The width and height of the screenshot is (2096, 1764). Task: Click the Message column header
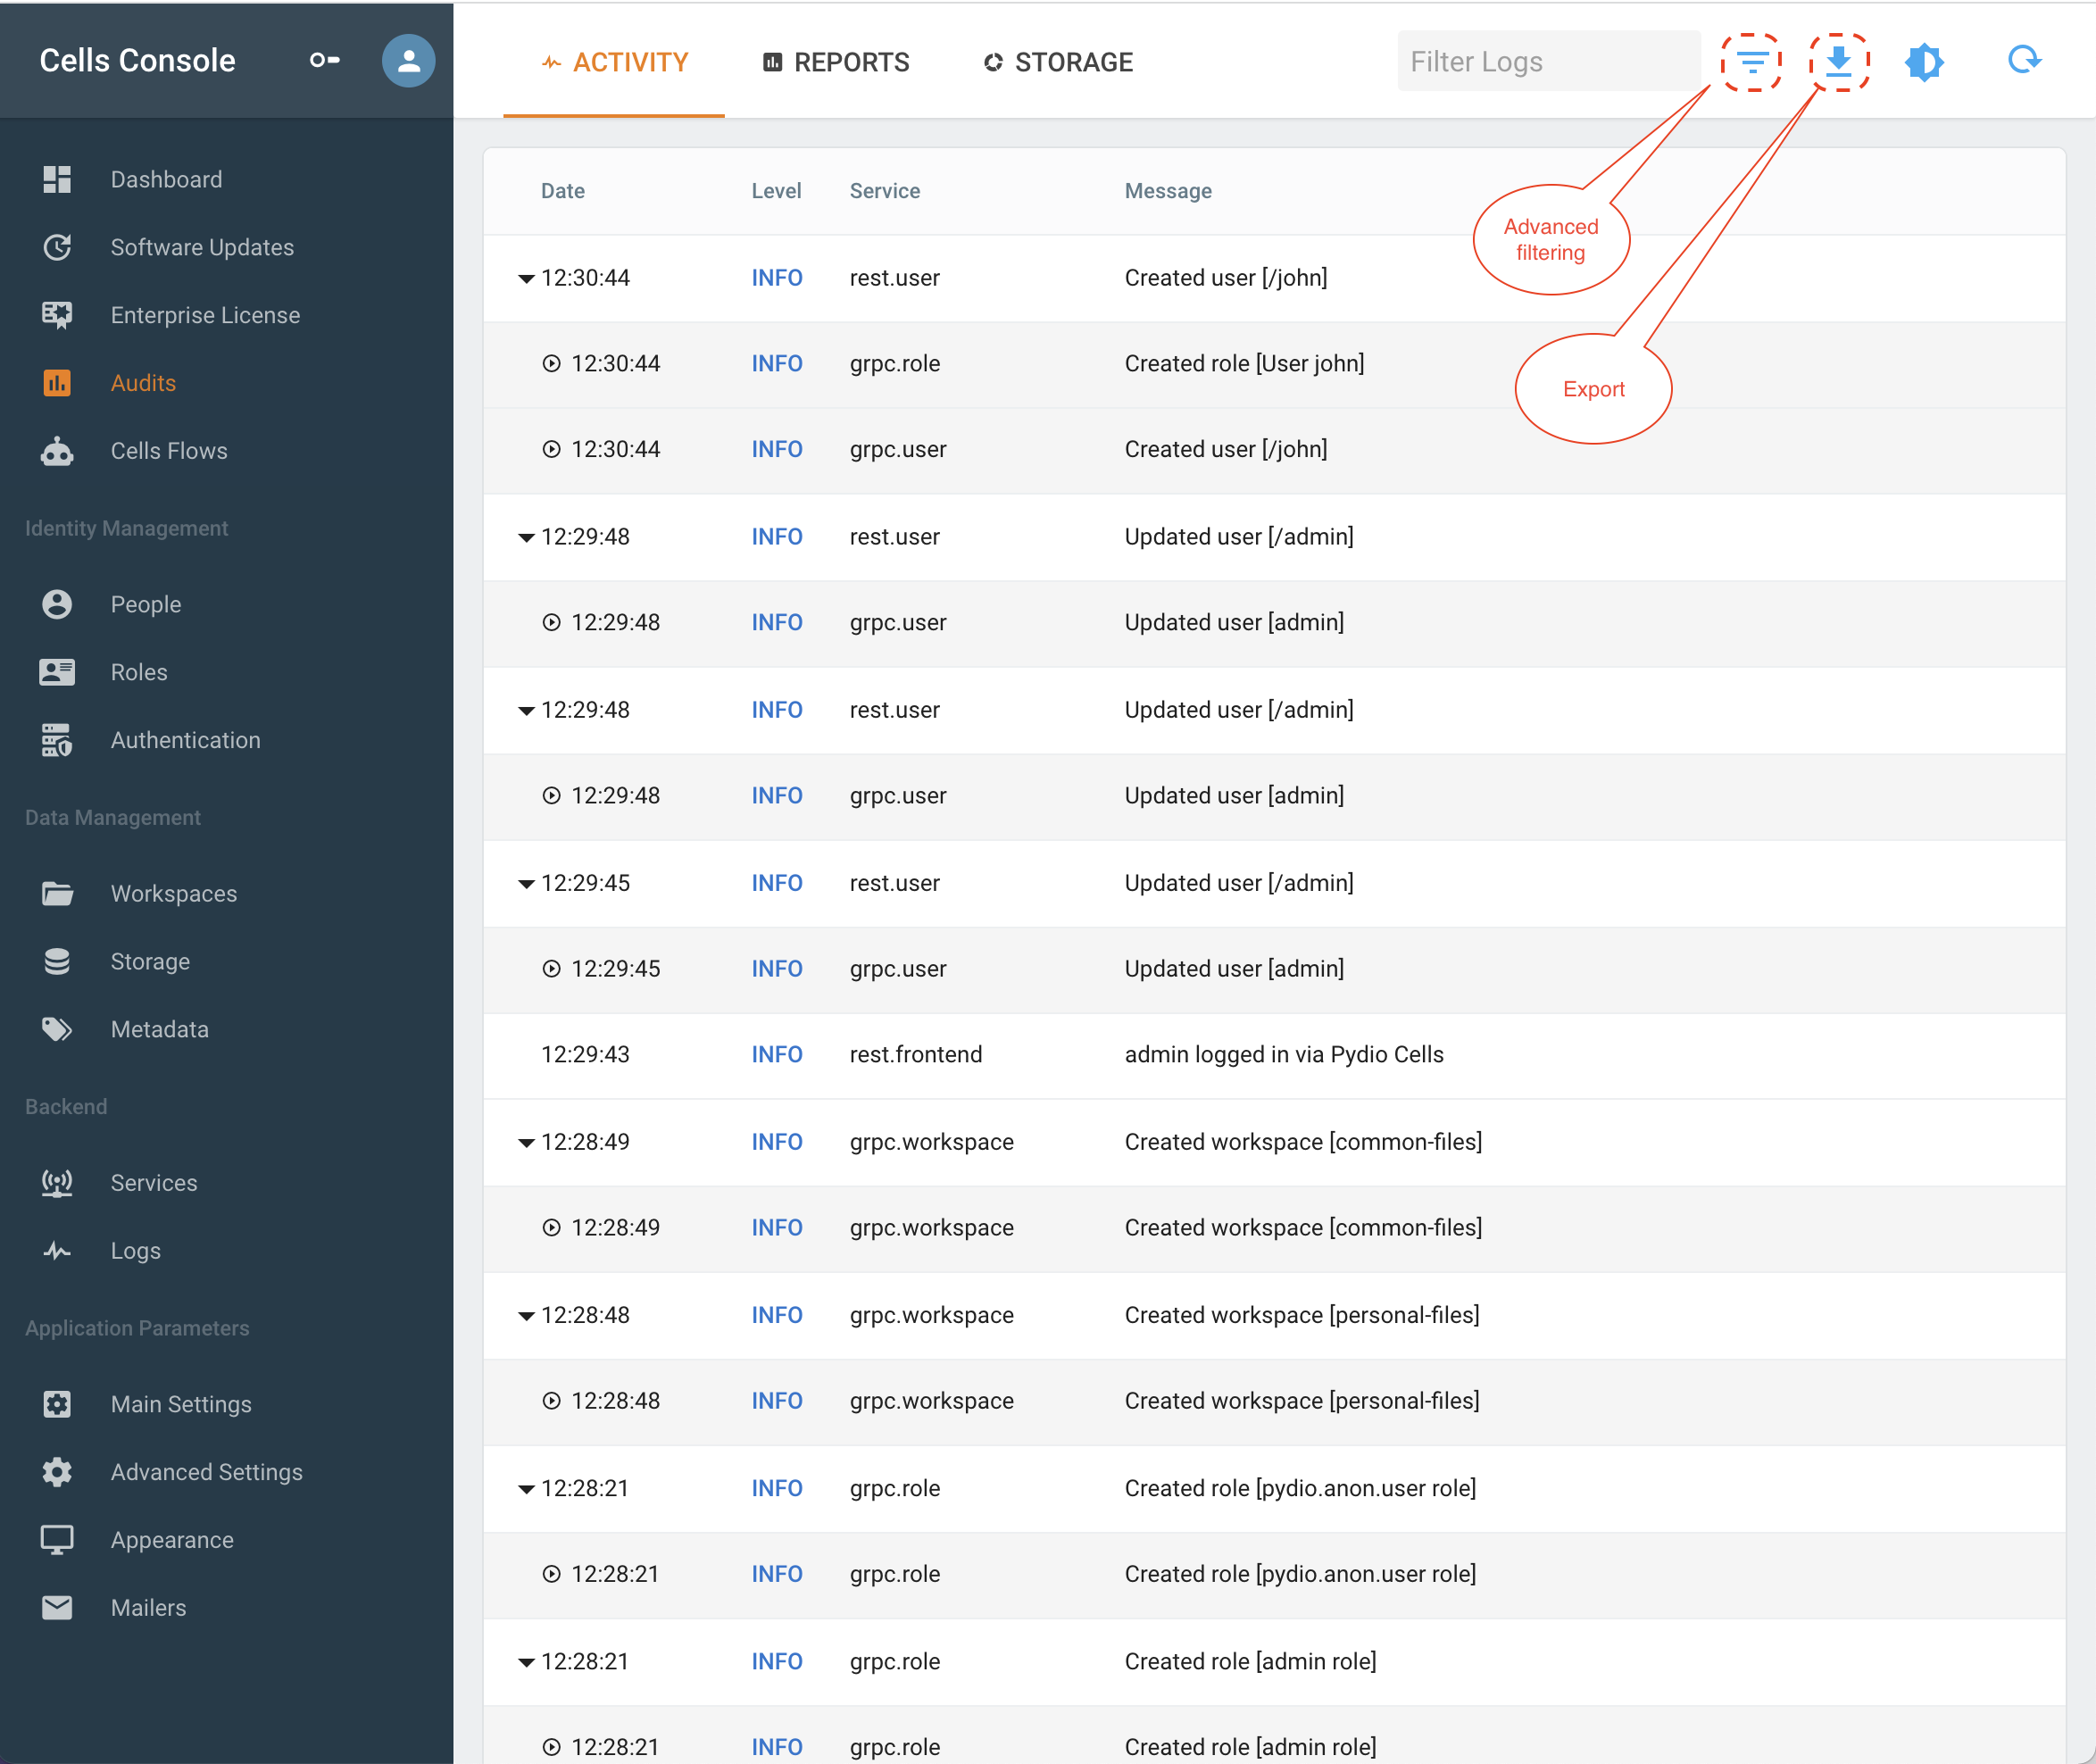[x=1168, y=191]
